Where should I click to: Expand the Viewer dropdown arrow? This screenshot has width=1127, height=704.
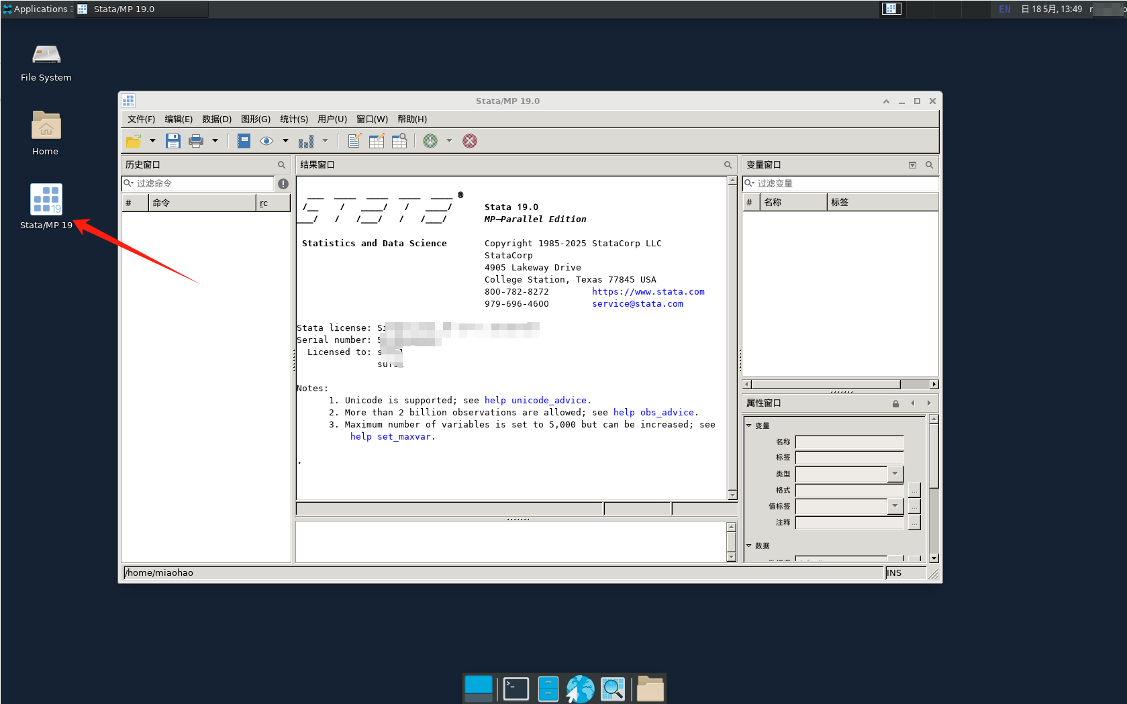[285, 141]
